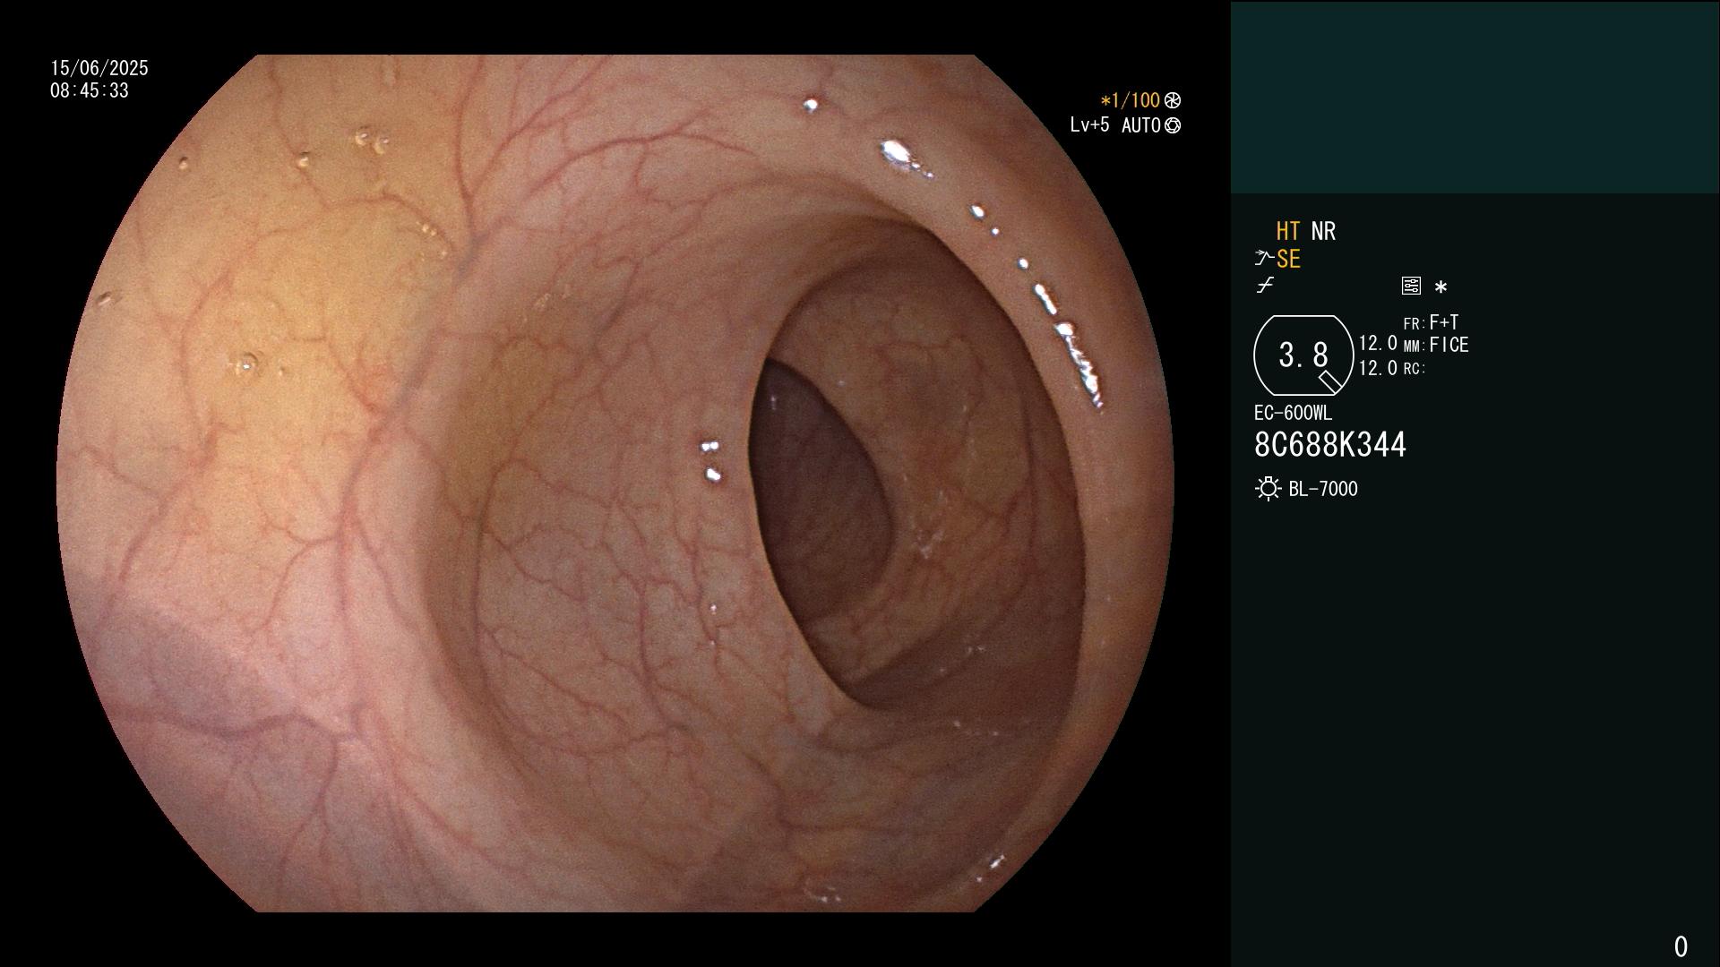Click the upper 12.0 value
Screen dimensions: 1720x967
[1378, 343]
